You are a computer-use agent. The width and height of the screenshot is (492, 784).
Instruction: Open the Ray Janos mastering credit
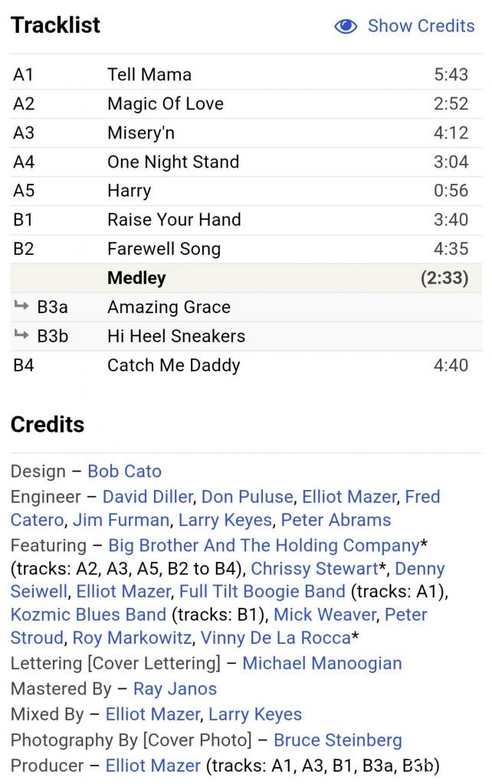pyautogui.click(x=175, y=690)
